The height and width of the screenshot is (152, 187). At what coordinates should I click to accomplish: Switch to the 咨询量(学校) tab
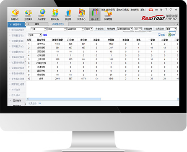pyautogui.click(x=58, y=24)
